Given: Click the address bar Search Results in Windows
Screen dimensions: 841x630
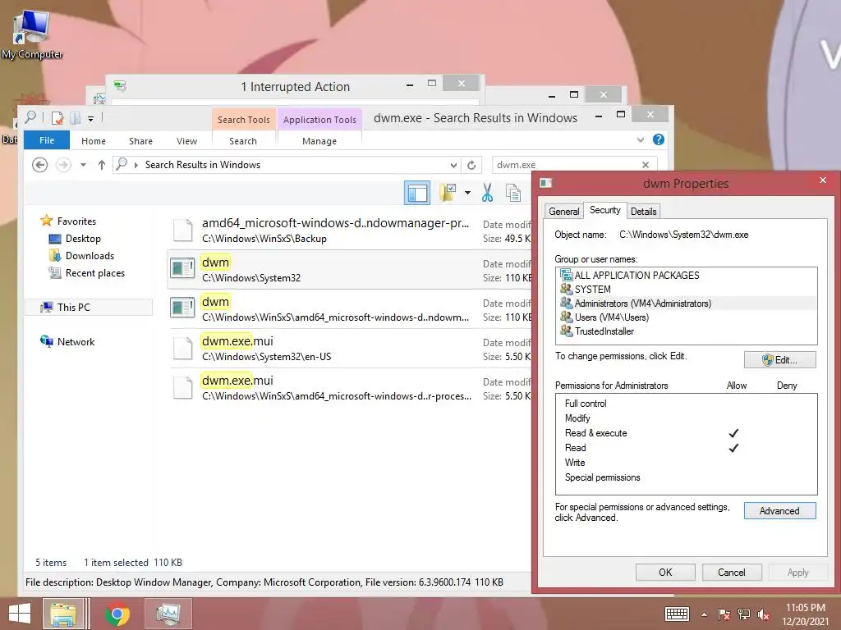Looking at the screenshot, I should click(203, 165).
